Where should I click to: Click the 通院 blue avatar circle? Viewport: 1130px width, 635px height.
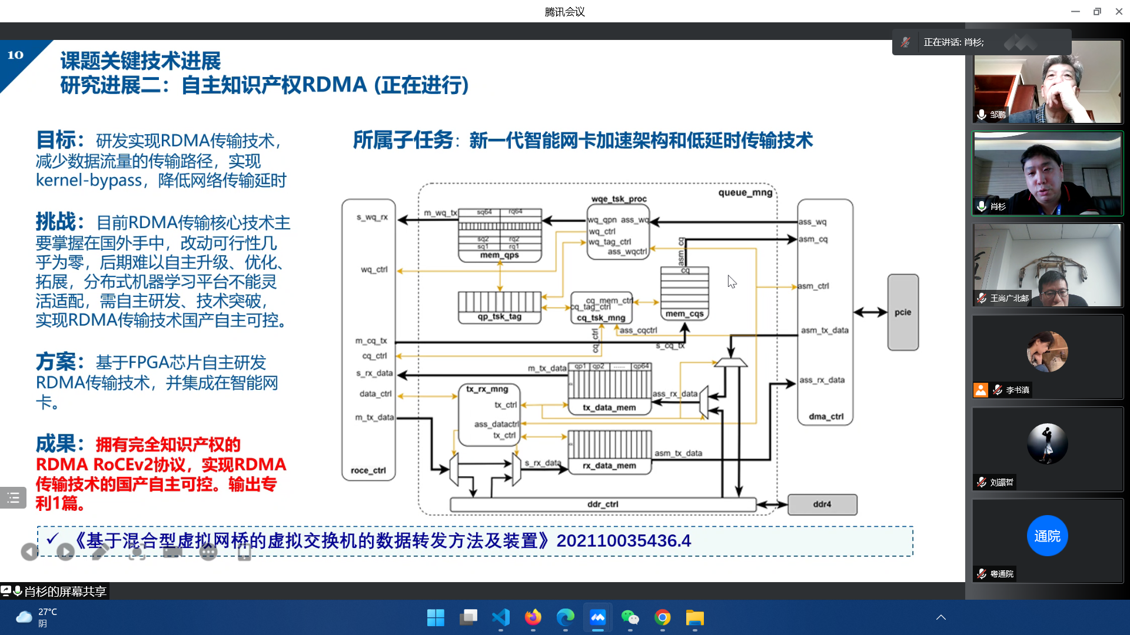coord(1048,536)
